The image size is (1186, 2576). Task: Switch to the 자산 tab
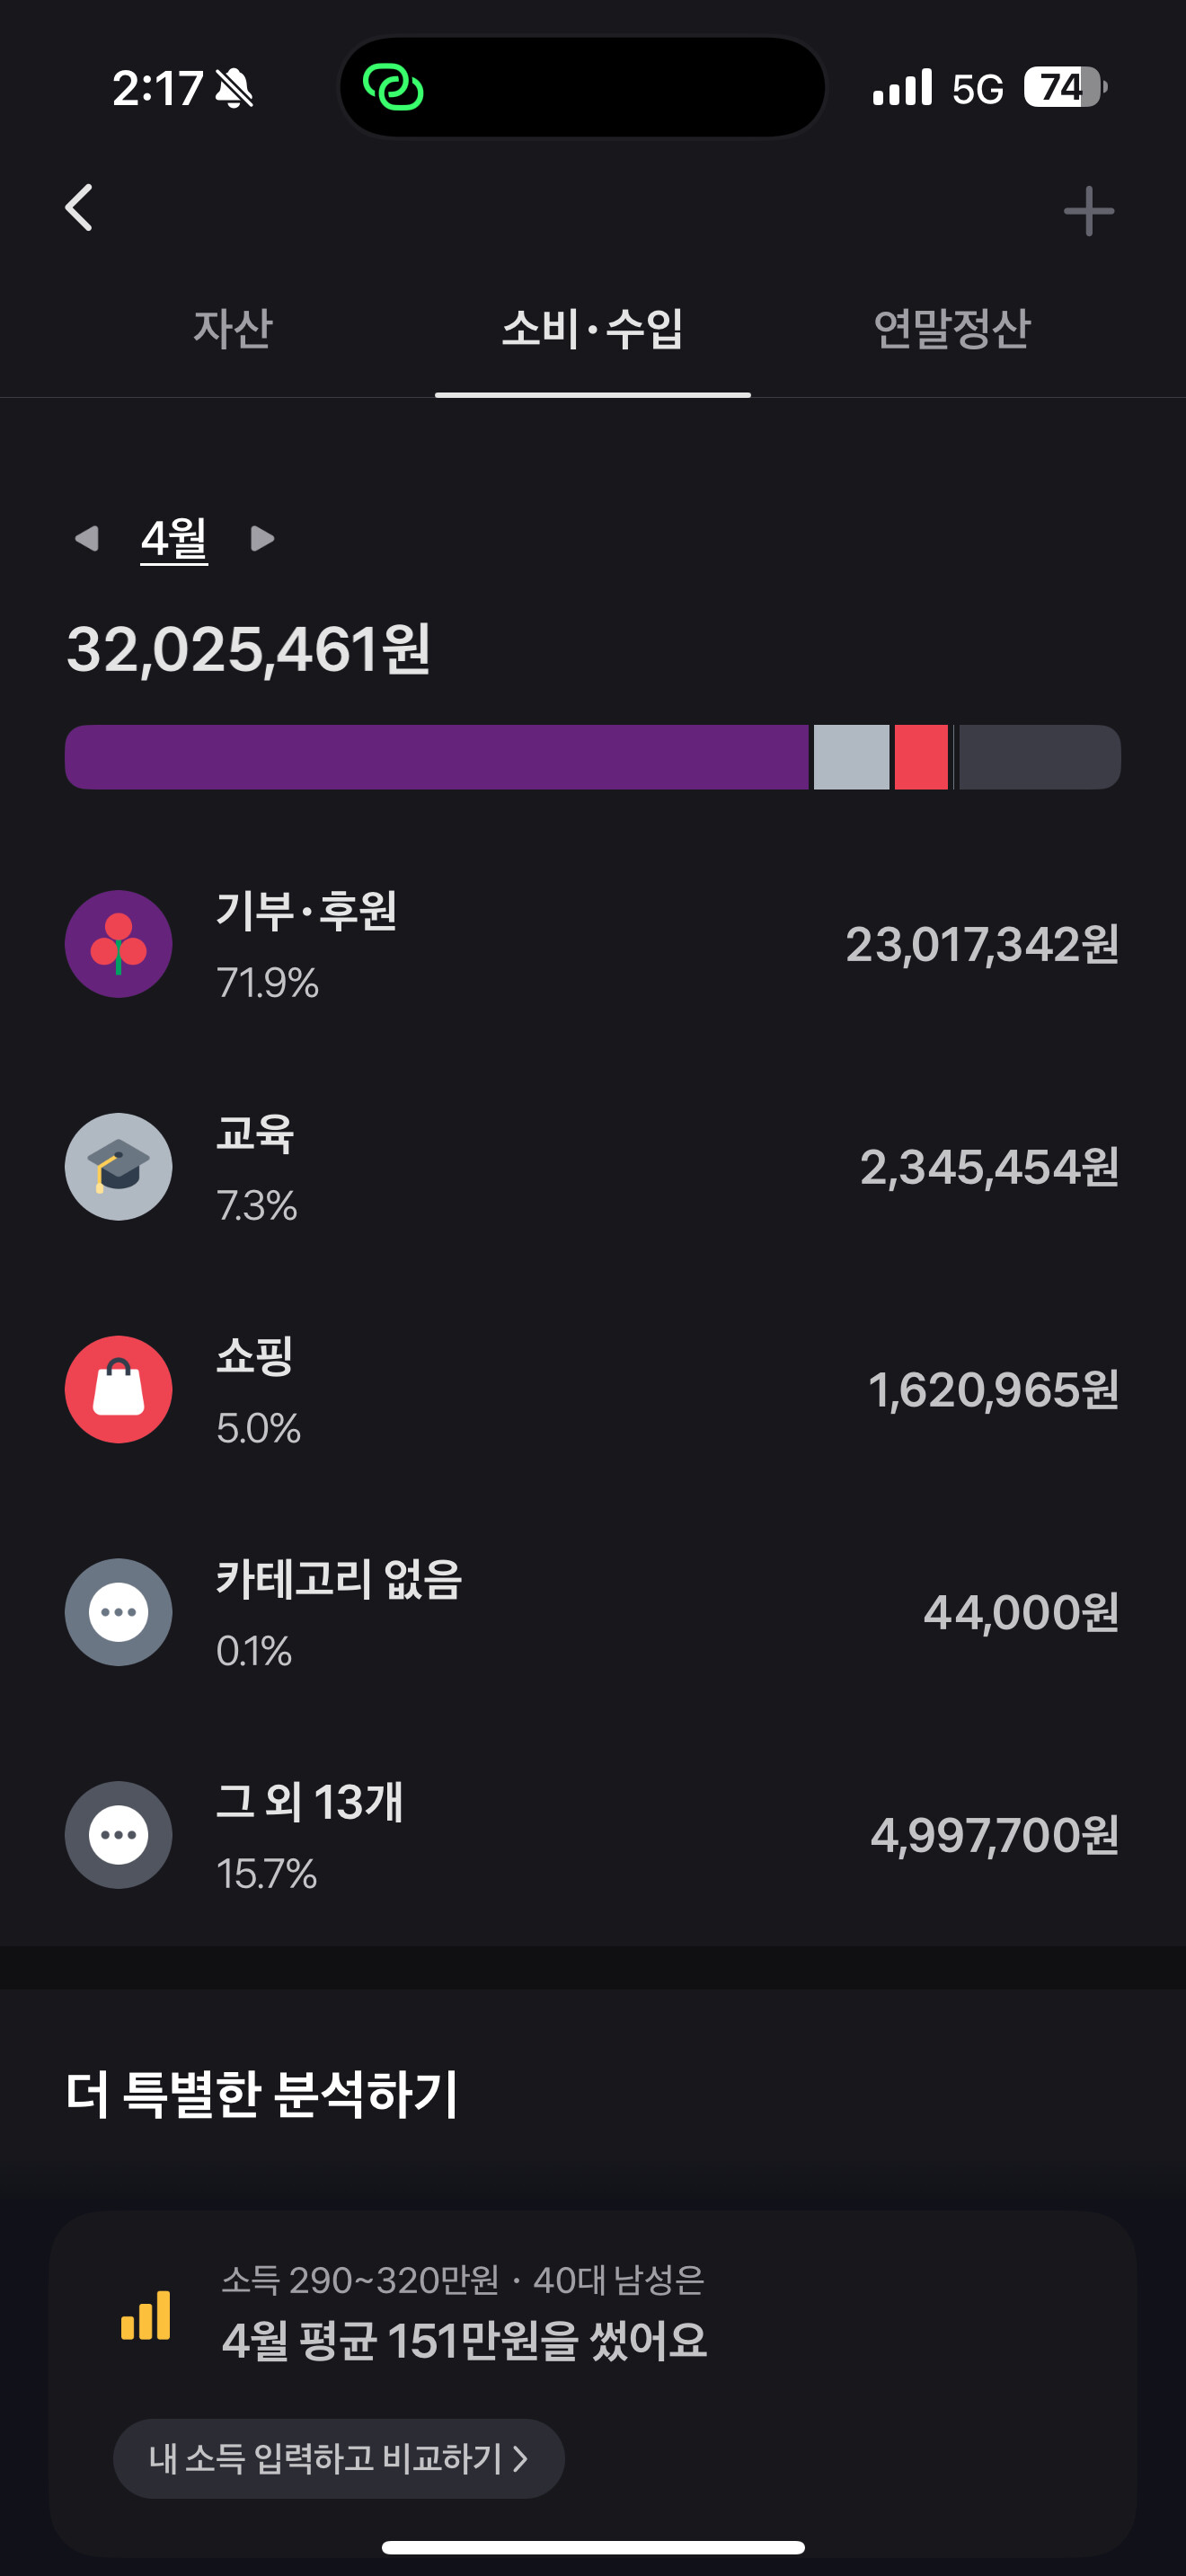click(233, 328)
